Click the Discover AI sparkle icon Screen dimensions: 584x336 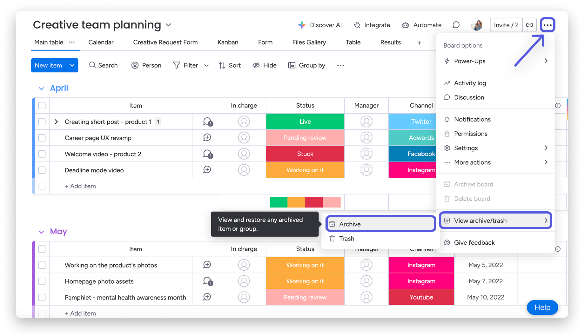[x=302, y=25]
